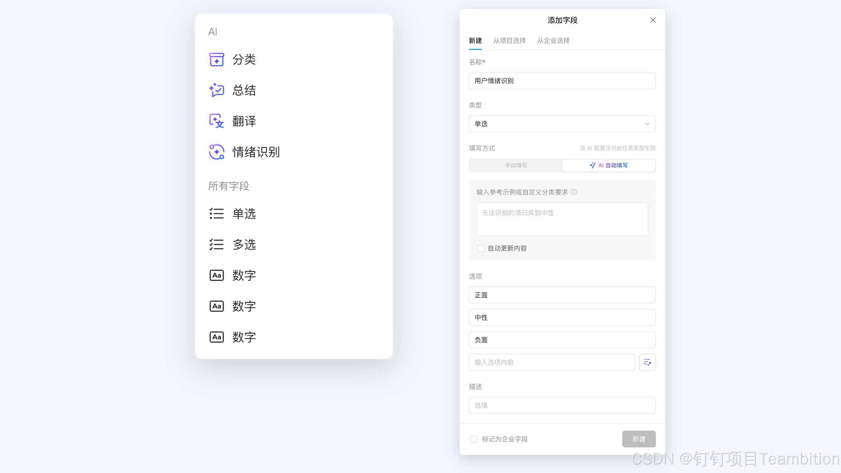Viewport: 841px width, 473px height.
Task: Open the 从企业选择 tab
Action: coord(553,41)
